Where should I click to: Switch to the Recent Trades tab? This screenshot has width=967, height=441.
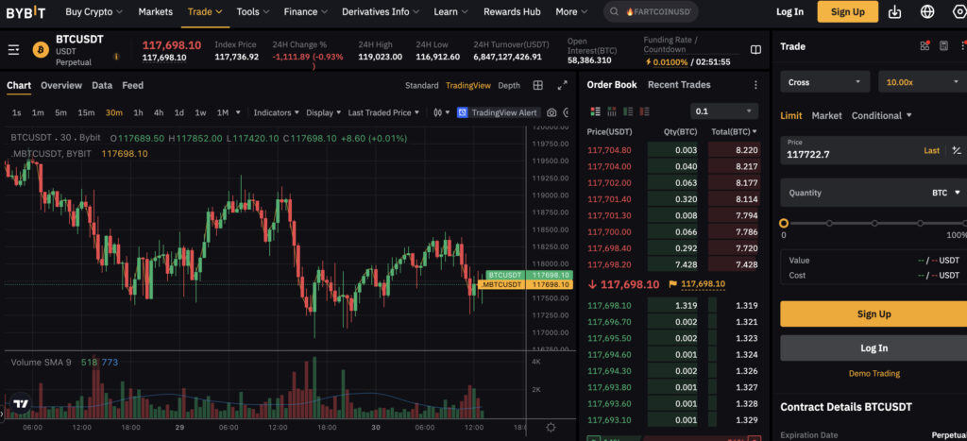(679, 85)
